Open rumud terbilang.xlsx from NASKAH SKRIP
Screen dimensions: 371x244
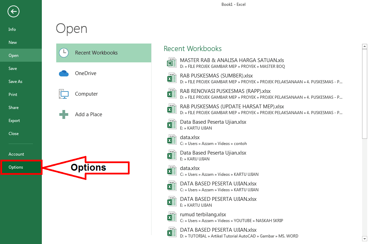coord(203,214)
